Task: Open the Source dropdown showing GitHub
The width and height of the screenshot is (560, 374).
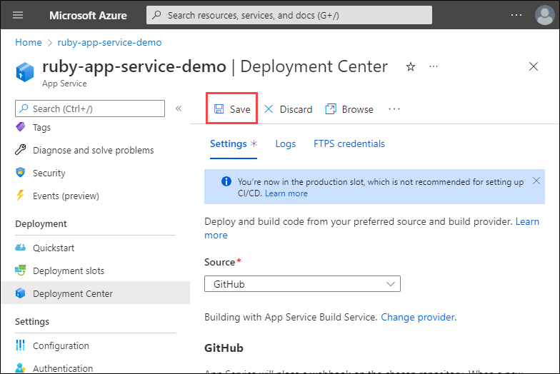Action: (302, 284)
